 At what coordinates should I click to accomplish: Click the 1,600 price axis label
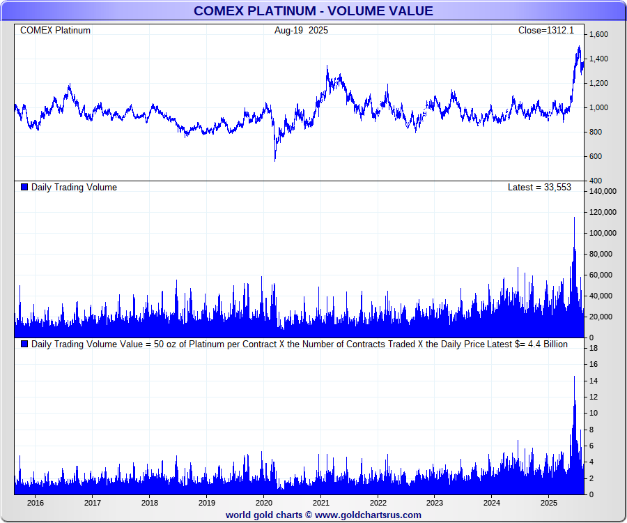pyautogui.click(x=598, y=34)
